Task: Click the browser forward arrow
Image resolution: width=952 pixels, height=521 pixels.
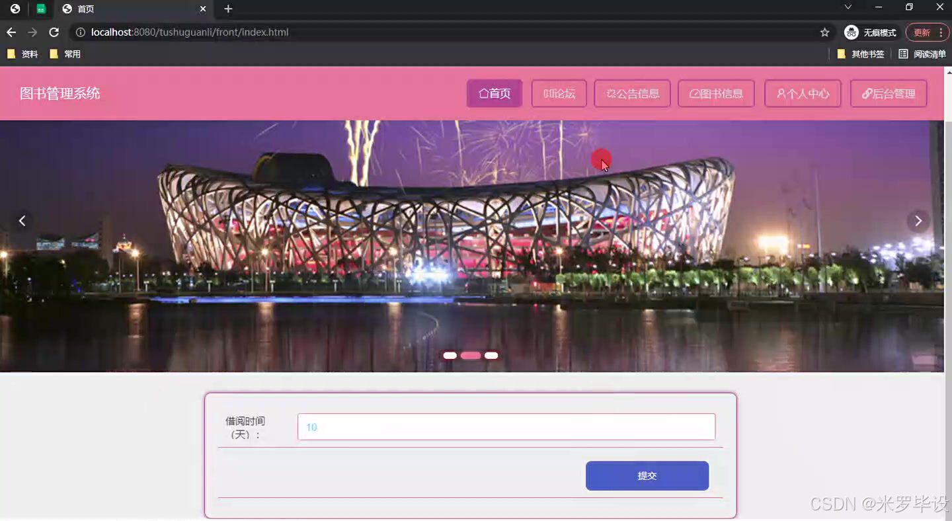Action: pyautogui.click(x=32, y=32)
